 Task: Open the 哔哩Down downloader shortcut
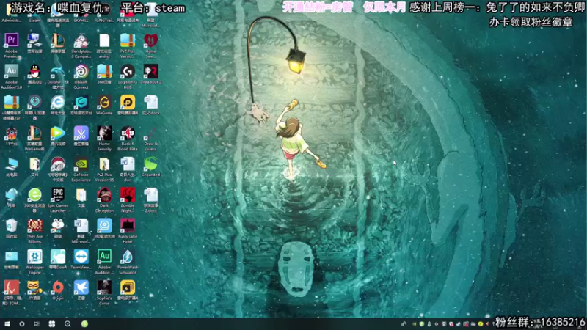click(58, 257)
